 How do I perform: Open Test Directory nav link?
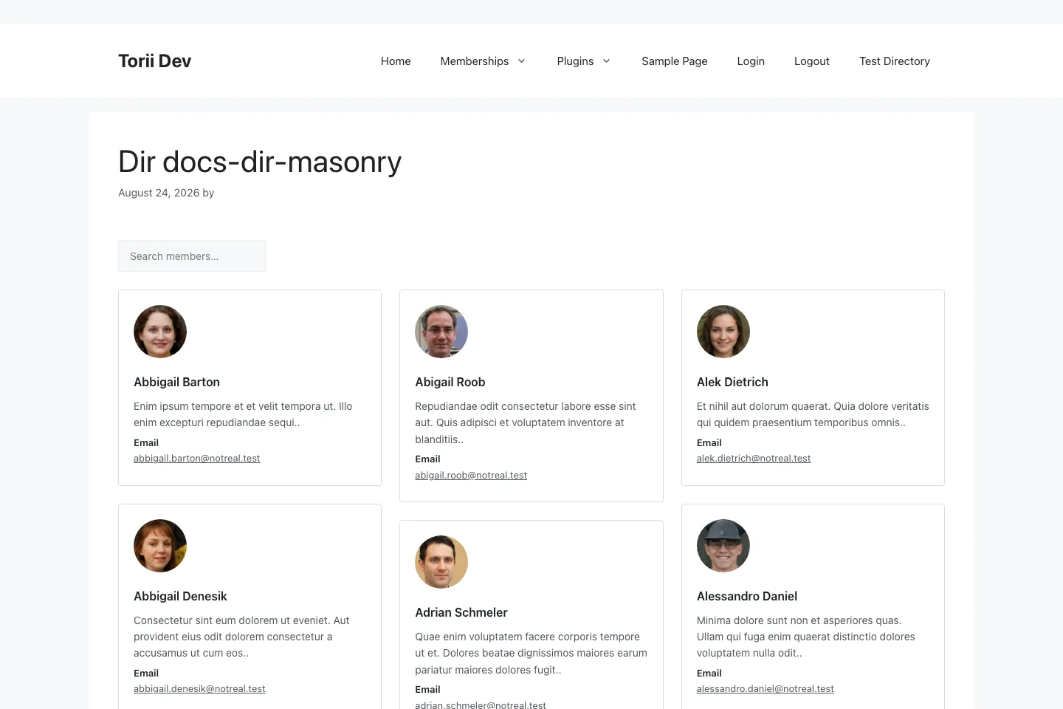(x=895, y=61)
